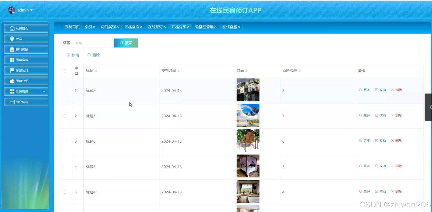Click the flag icon beside 在线预订
This screenshot has height=212, width=432.
(x=12, y=70)
